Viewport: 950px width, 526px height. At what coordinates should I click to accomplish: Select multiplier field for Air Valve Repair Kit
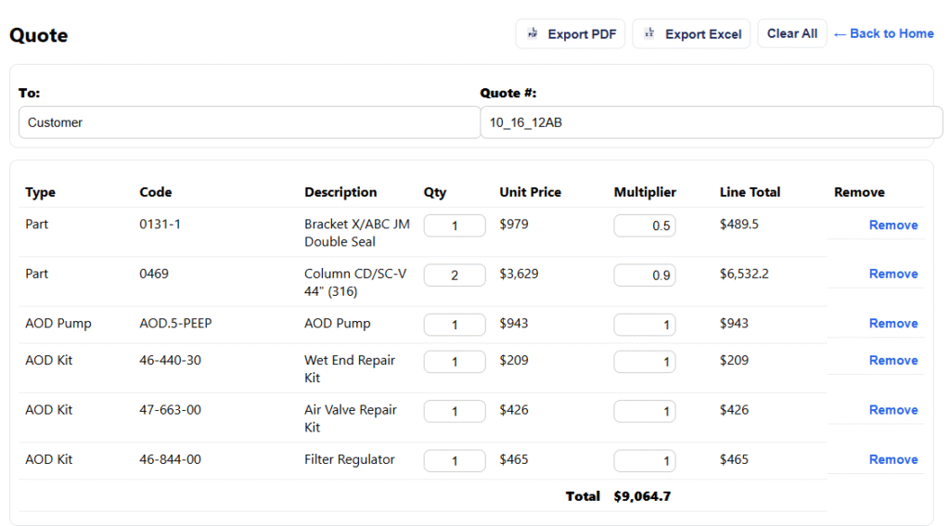tap(645, 411)
